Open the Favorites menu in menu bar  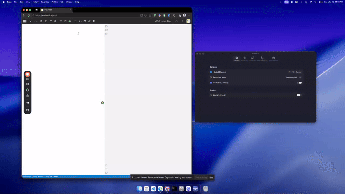click(45, 2)
